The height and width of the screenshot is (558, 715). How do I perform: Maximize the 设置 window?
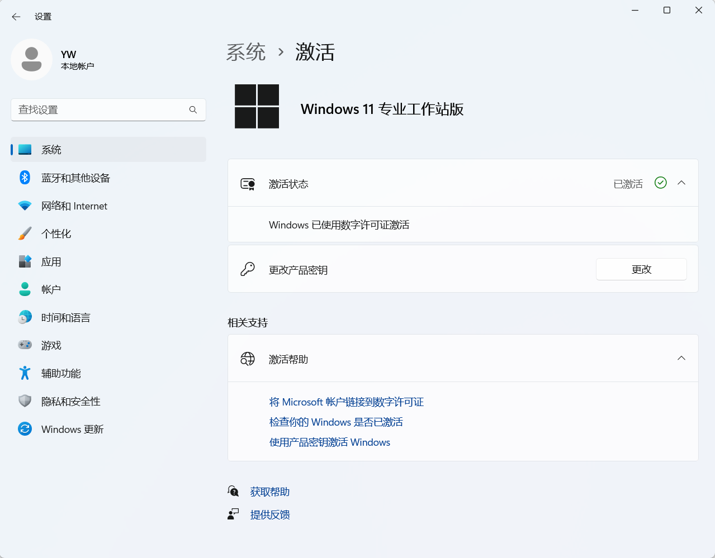point(667,10)
